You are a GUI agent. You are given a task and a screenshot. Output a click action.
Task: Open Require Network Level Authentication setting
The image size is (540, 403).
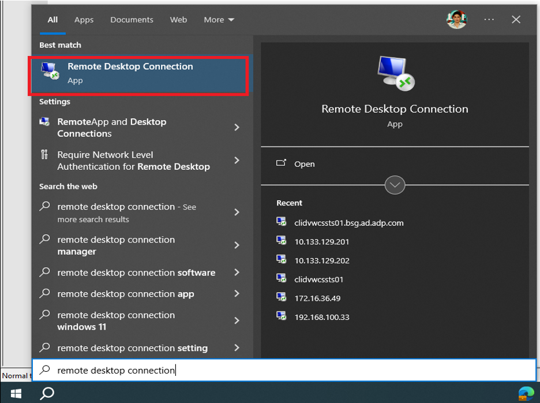[x=142, y=161]
